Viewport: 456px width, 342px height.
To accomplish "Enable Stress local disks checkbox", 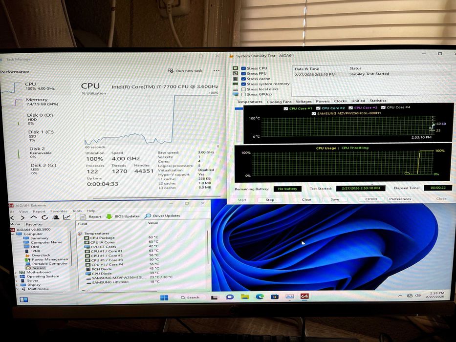I will coord(243,89).
